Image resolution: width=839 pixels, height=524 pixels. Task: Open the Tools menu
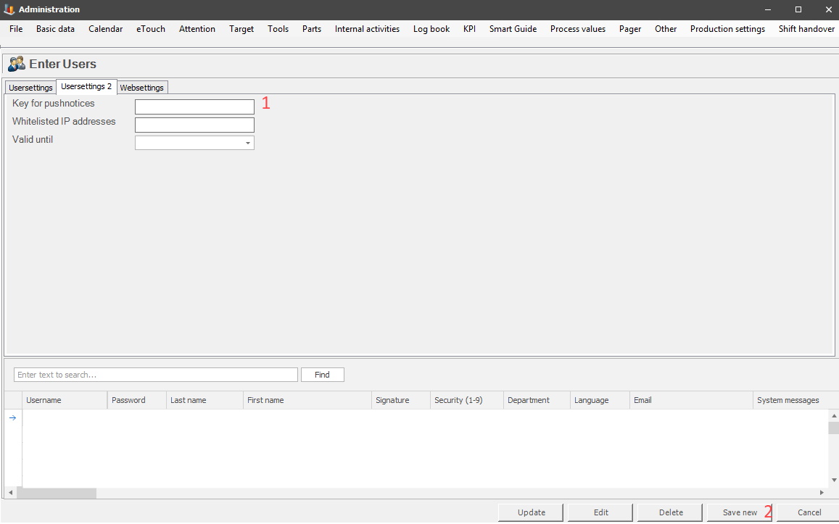[x=278, y=29]
